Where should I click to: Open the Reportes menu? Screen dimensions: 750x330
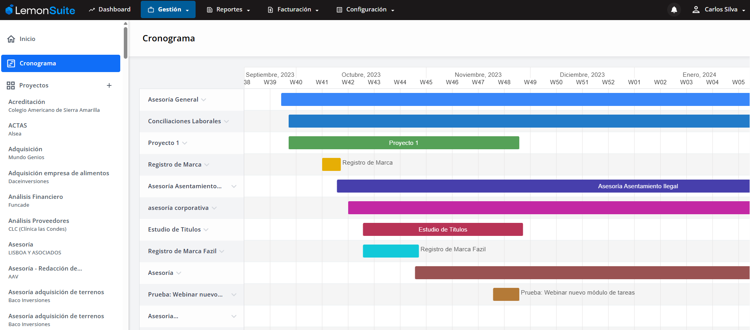click(x=228, y=9)
